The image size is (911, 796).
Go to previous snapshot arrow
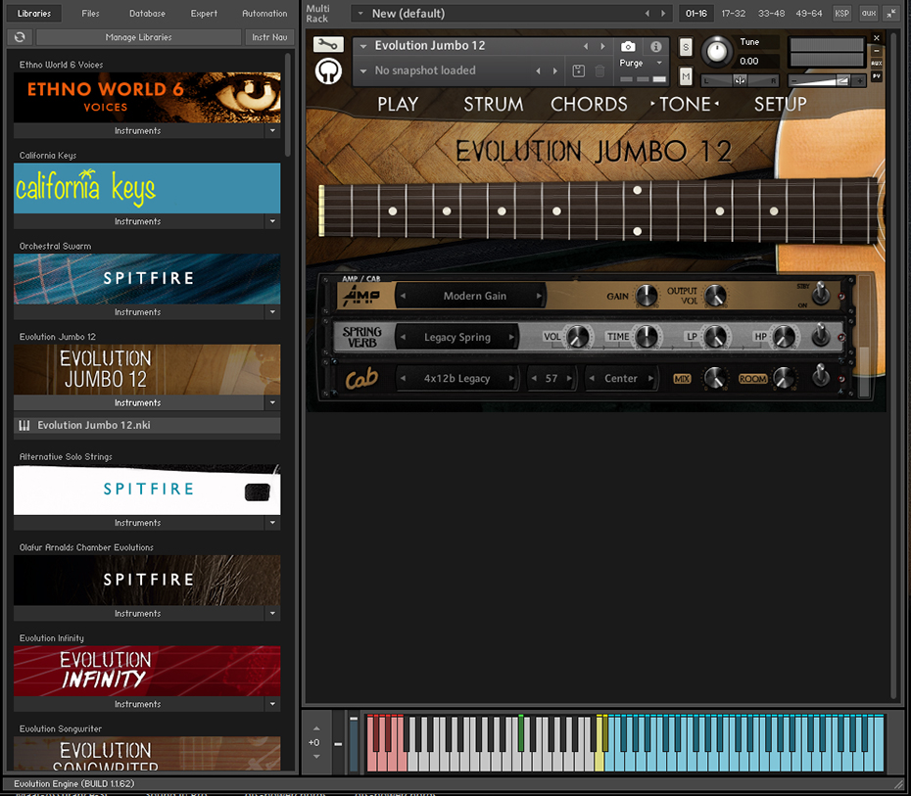tap(538, 70)
